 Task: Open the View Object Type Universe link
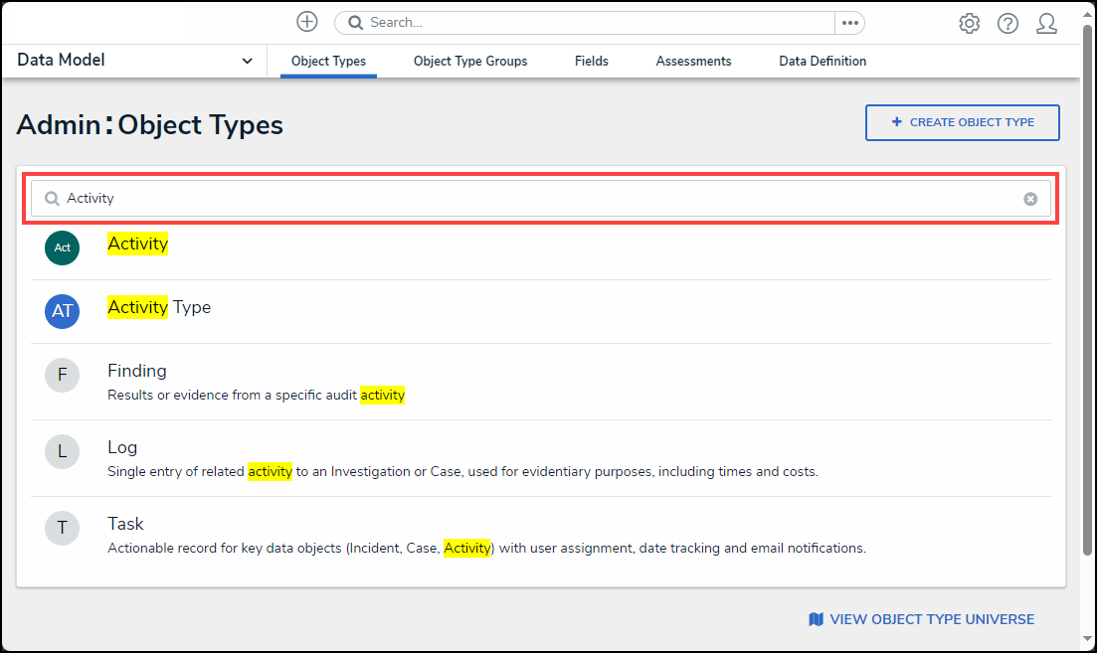(922, 619)
